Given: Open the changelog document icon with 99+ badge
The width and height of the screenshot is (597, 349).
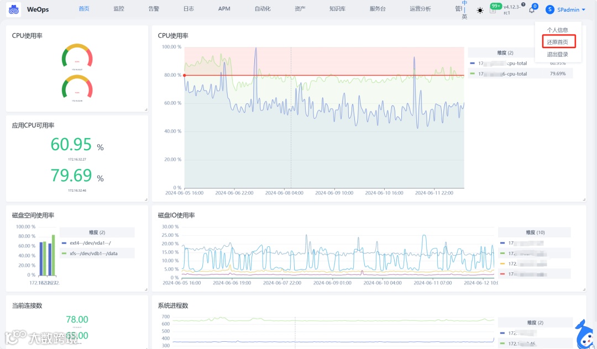Looking at the screenshot, I should (493, 10).
